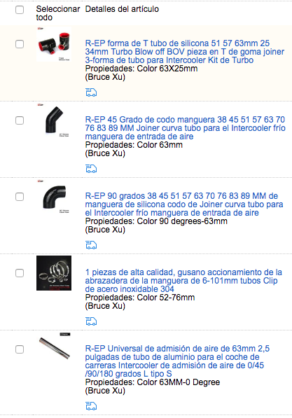
Task: Select checkbox for 90 grados silicone hose
Action: pos(20,197)
